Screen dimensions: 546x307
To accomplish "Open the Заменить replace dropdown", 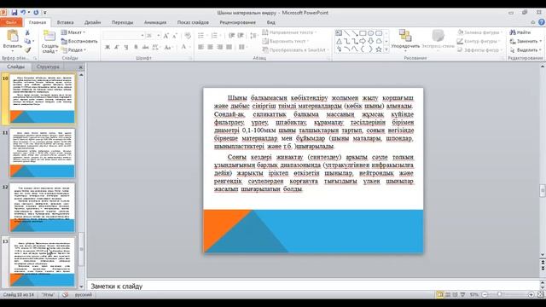I will (526, 41).
